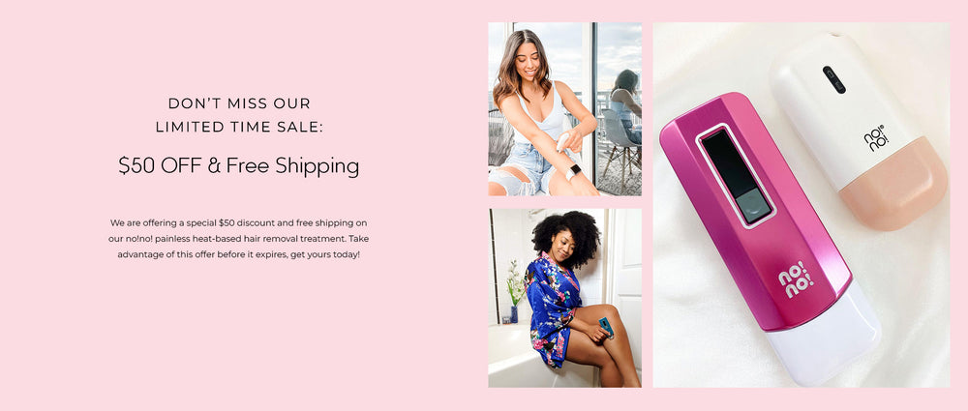
Task: Click the teal device held against her leg
Action: tap(606, 326)
